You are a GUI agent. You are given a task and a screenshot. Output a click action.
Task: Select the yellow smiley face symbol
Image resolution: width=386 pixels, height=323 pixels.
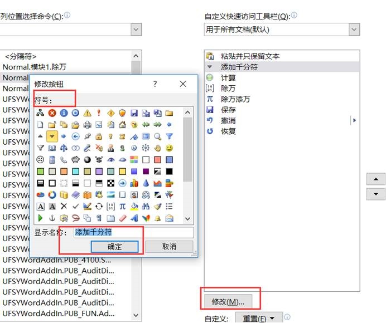[x=170, y=148]
